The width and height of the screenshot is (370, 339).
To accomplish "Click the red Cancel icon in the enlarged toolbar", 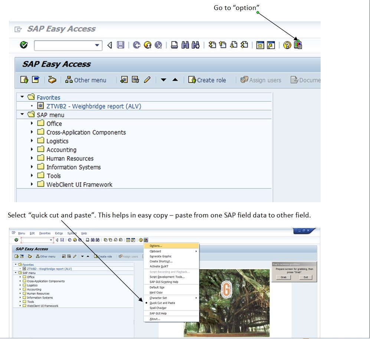I will 158,45.
